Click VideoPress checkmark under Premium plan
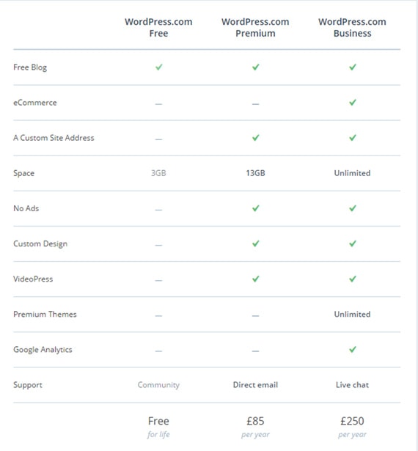 tap(255, 279)
